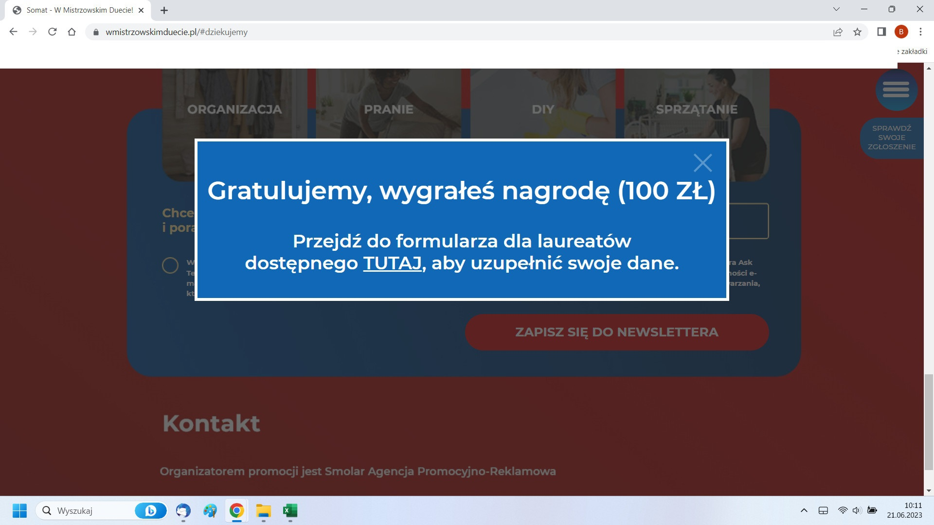Expand the tab search chevron
Screen dimensions: 934x525
tap(836, 9)
